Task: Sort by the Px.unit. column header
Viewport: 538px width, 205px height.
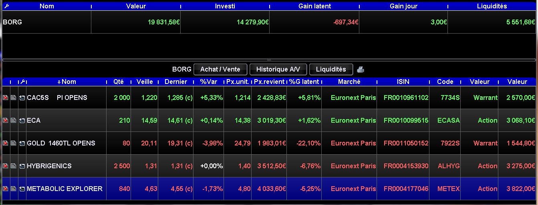Action: tap(238, 82)
